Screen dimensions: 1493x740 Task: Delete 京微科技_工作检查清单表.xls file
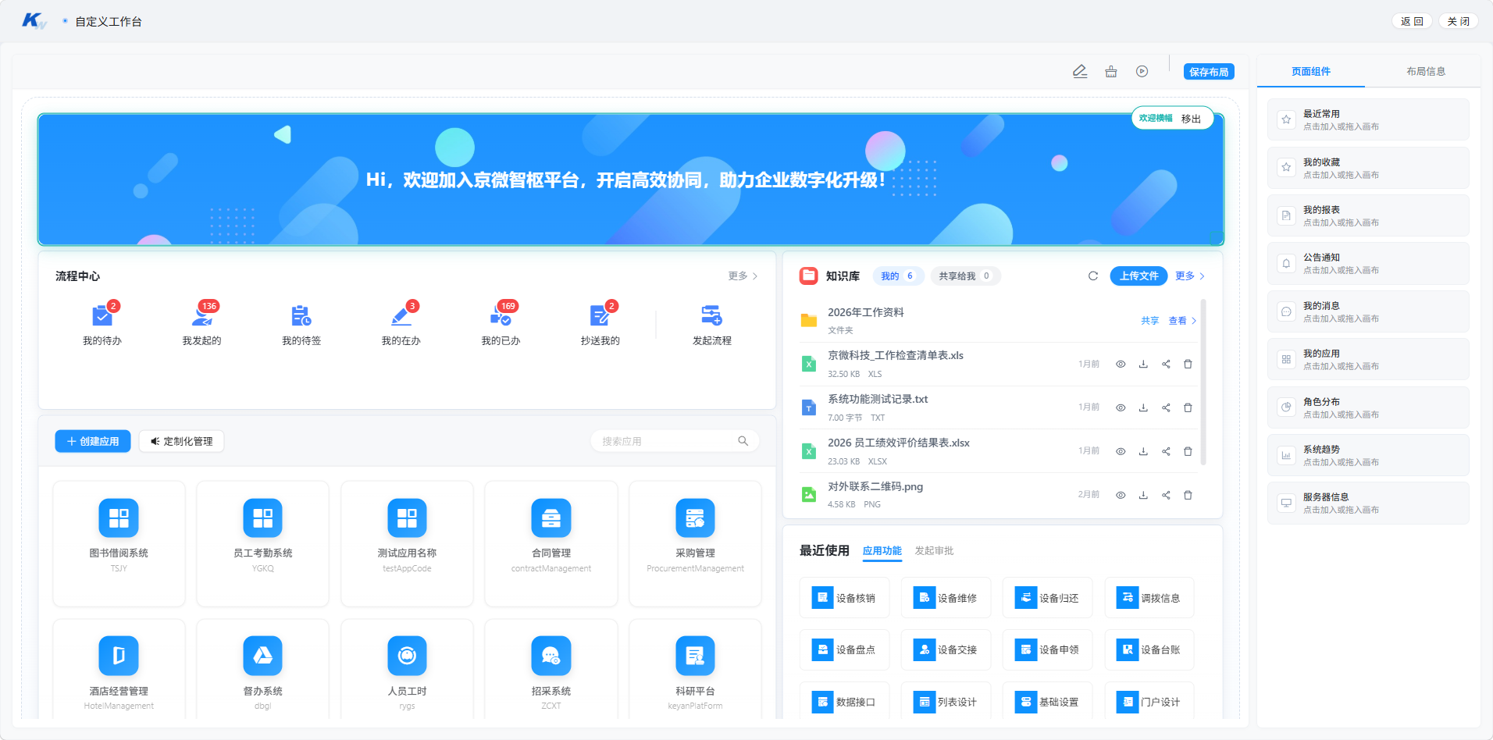(1188, 365)
